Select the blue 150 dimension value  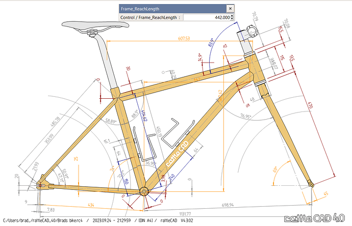pyautogui.click(x=126, y=181)
